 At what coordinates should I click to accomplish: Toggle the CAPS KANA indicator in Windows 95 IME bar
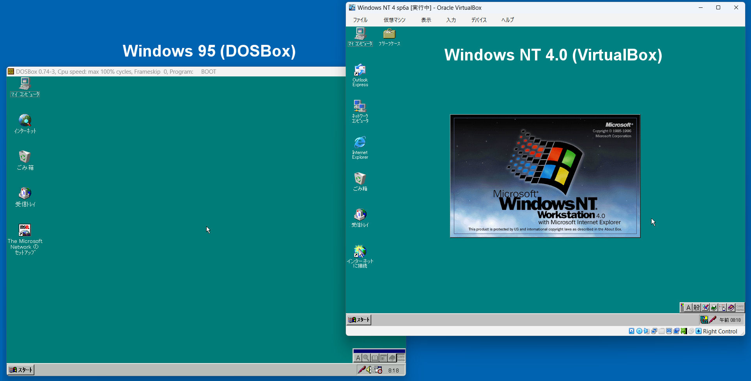(401, 358)
